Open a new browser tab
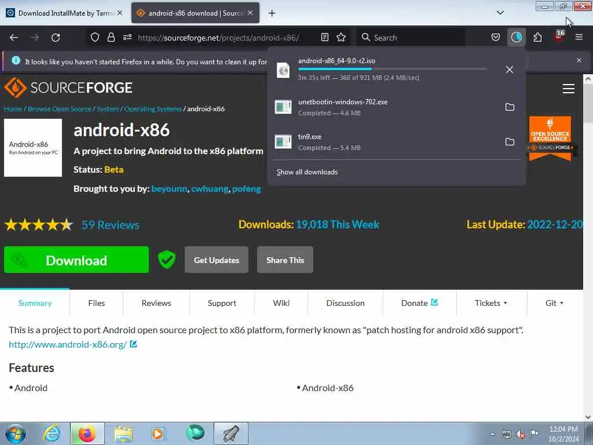Image resolution: width=593 pixels, height=445 pixels. click(x=272, y=13)
